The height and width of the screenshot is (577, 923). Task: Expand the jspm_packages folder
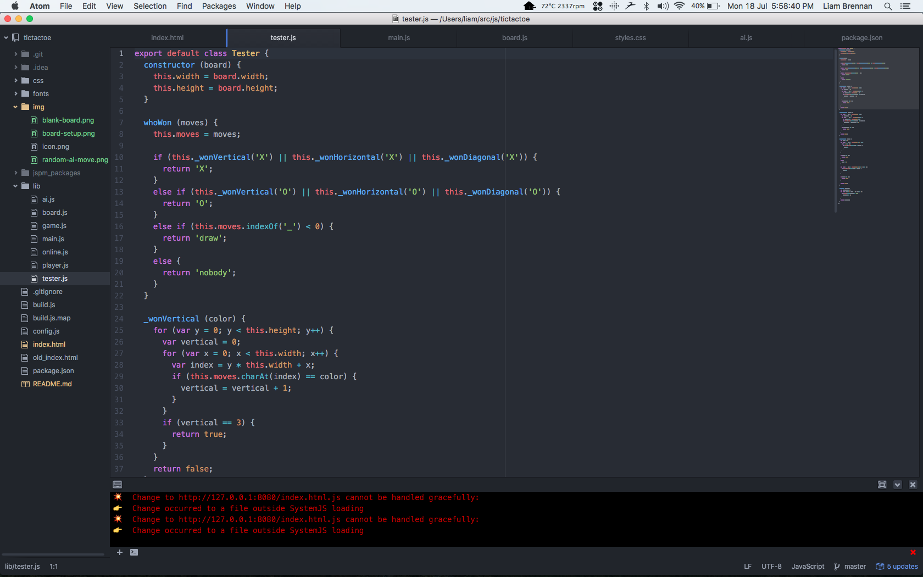click(56, 173)
